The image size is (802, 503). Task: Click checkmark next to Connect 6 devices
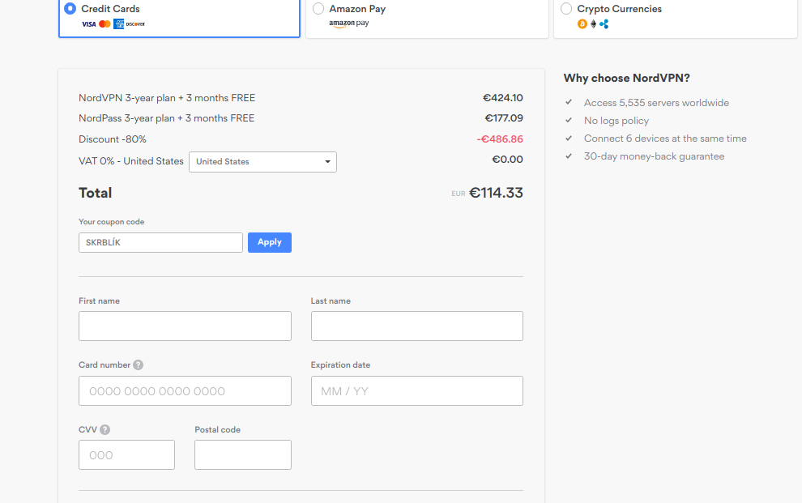point(568,138)
